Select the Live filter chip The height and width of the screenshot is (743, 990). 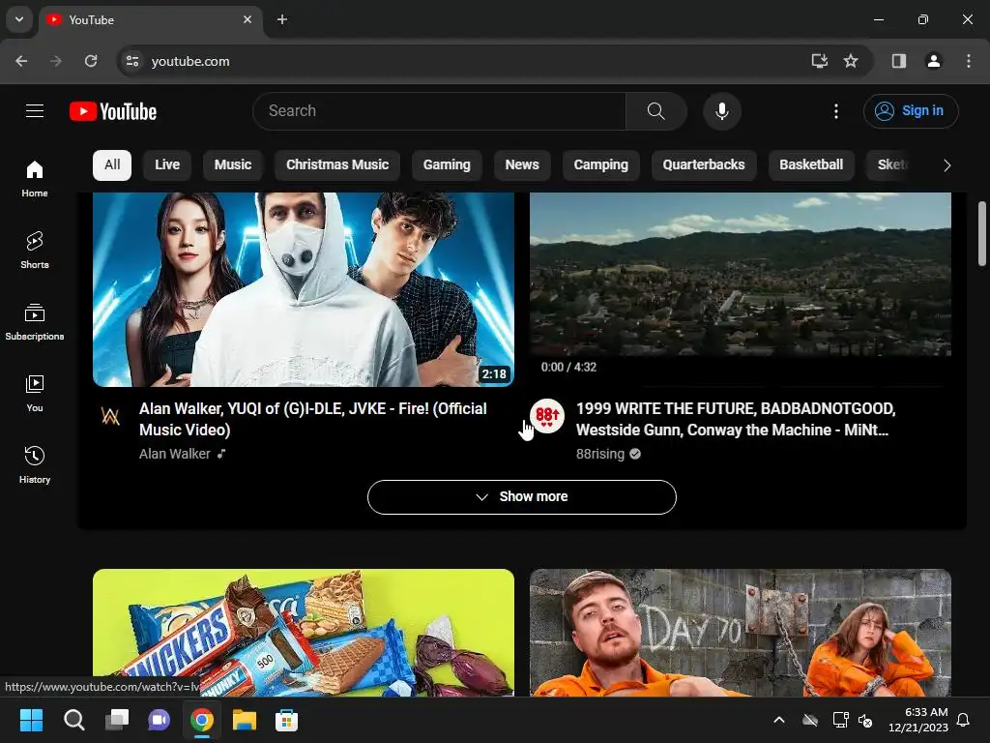pos(167,165)
